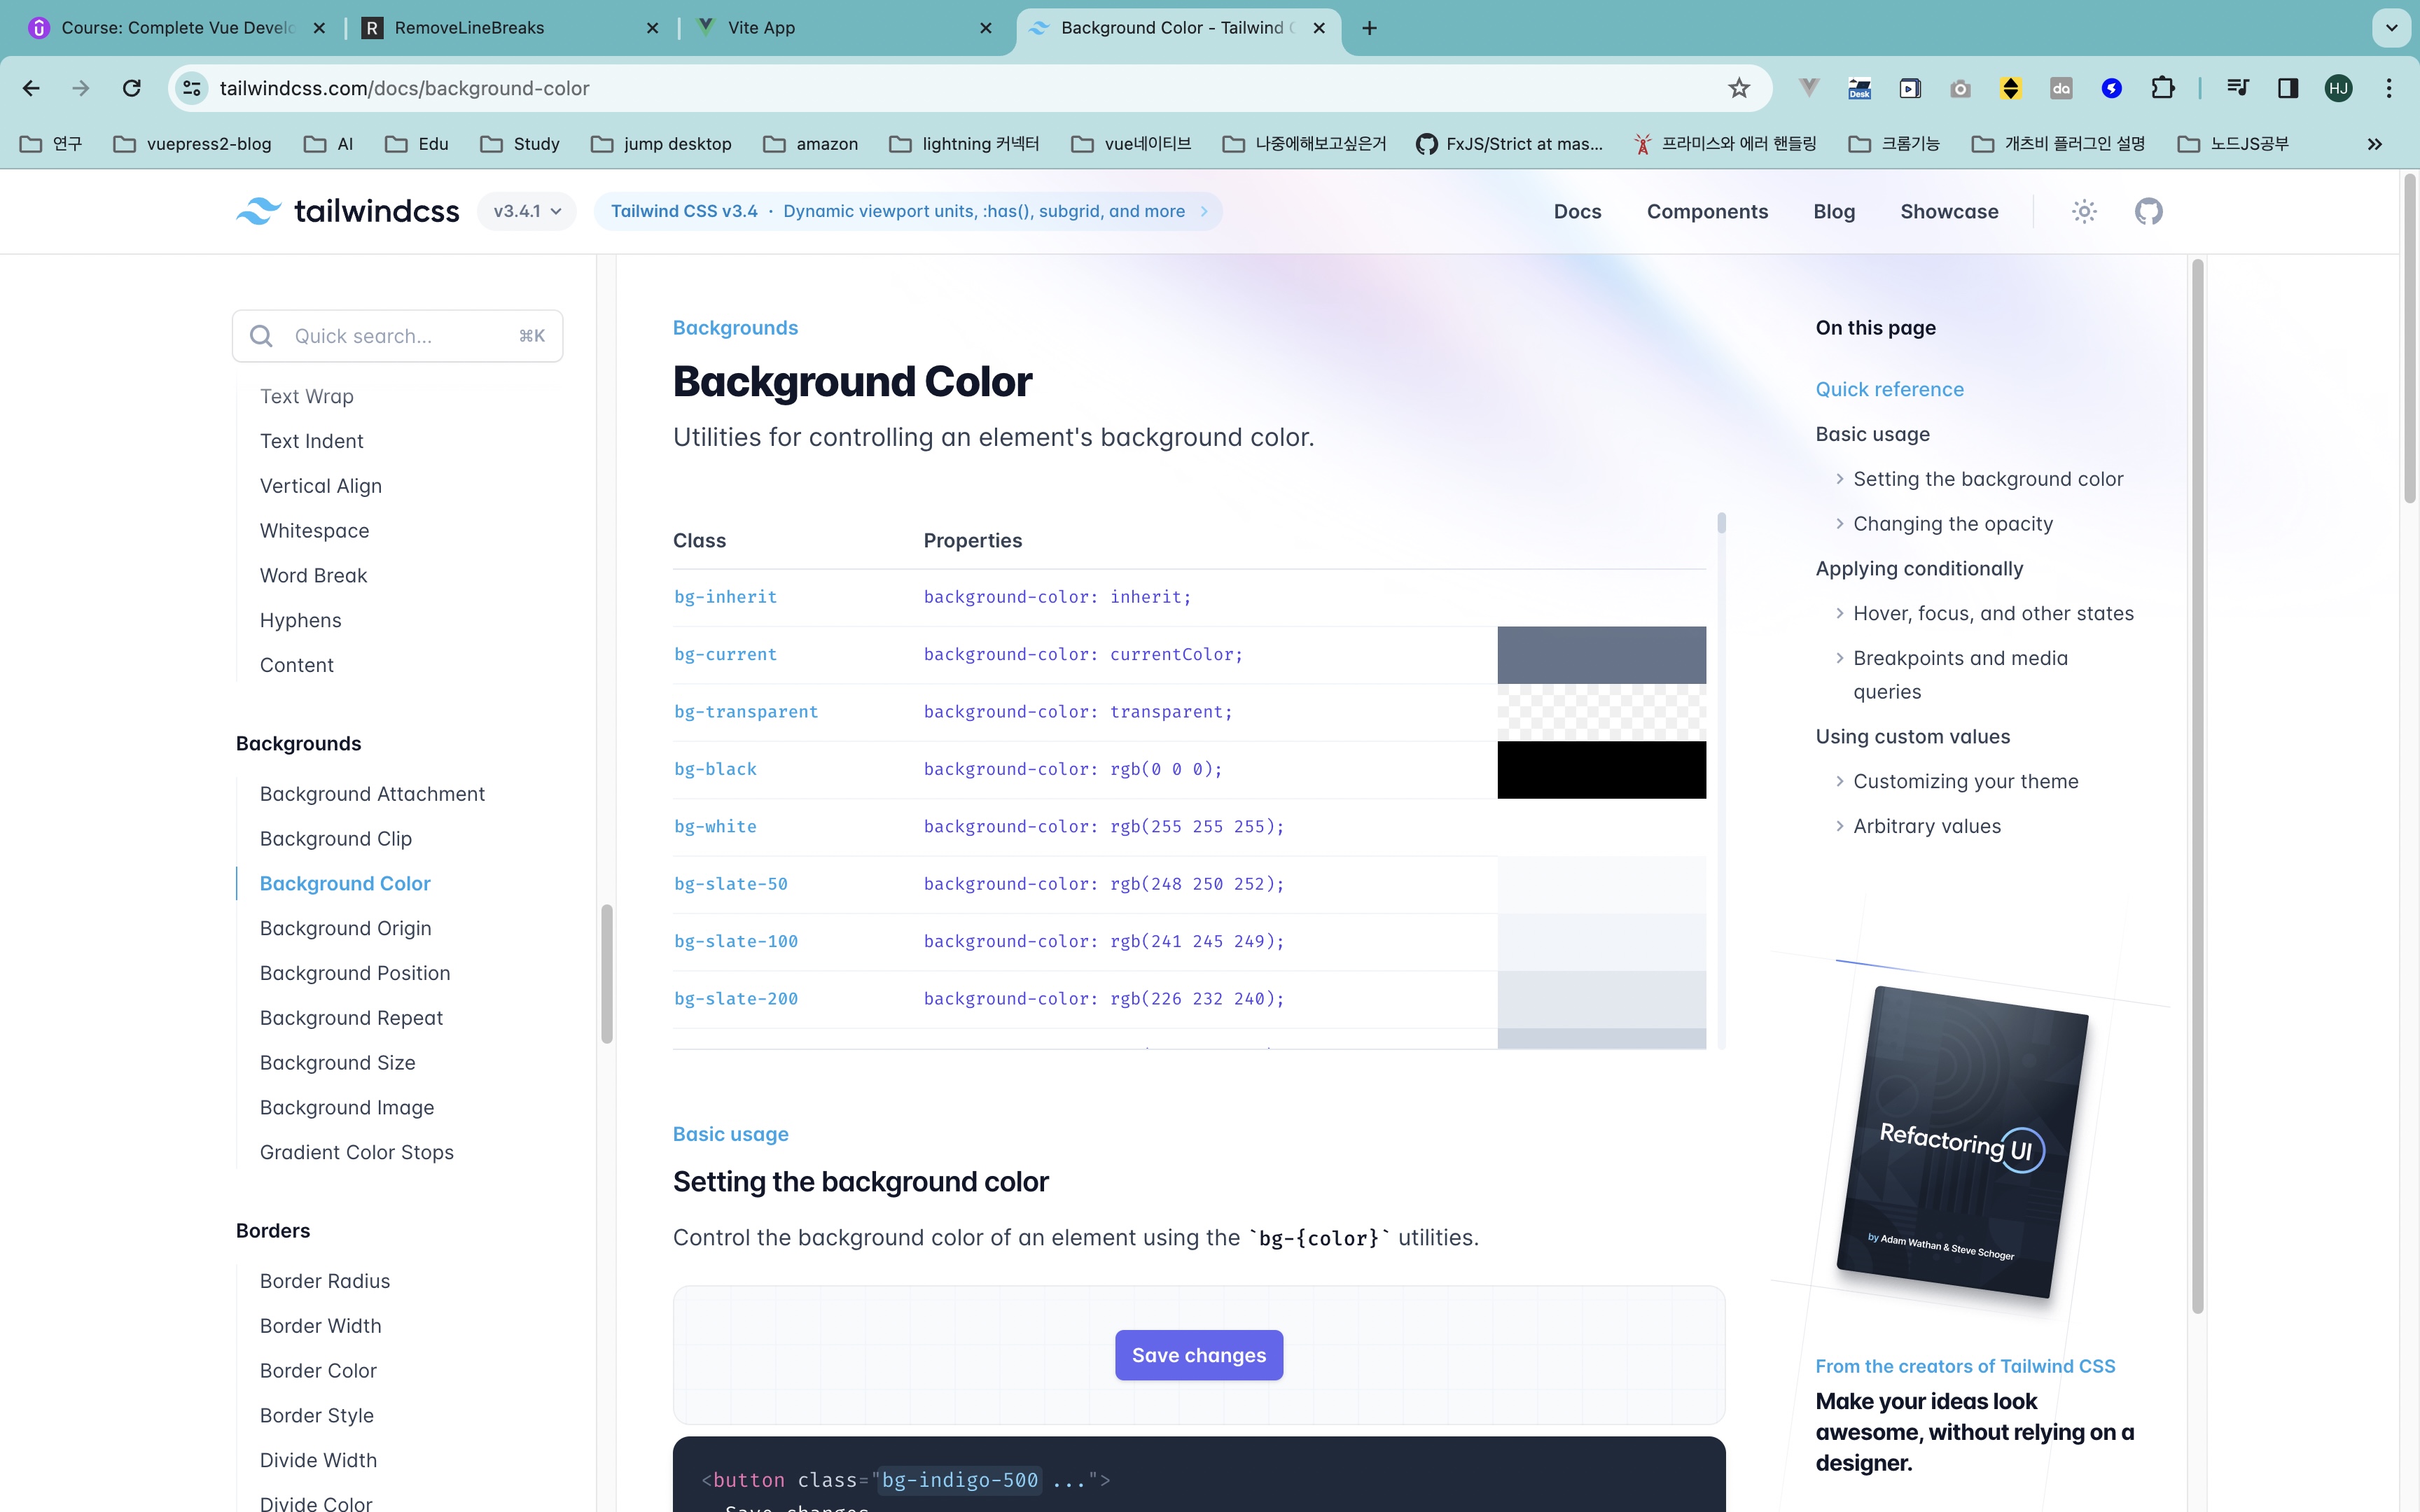Open the HJ profile avatar
The width and height of the screenshot is (2420, 1512).
pos(2338,88)
